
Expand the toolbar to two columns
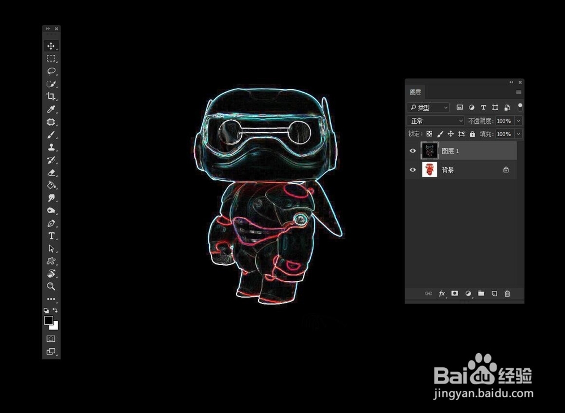click(47, 28)
